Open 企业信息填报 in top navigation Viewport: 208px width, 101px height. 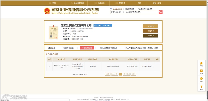(79, 3)
